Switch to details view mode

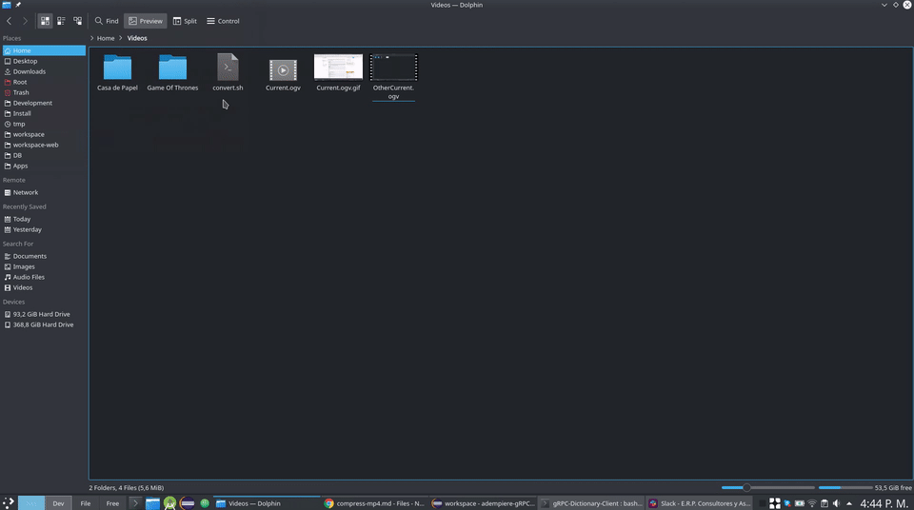coord(77,21)
